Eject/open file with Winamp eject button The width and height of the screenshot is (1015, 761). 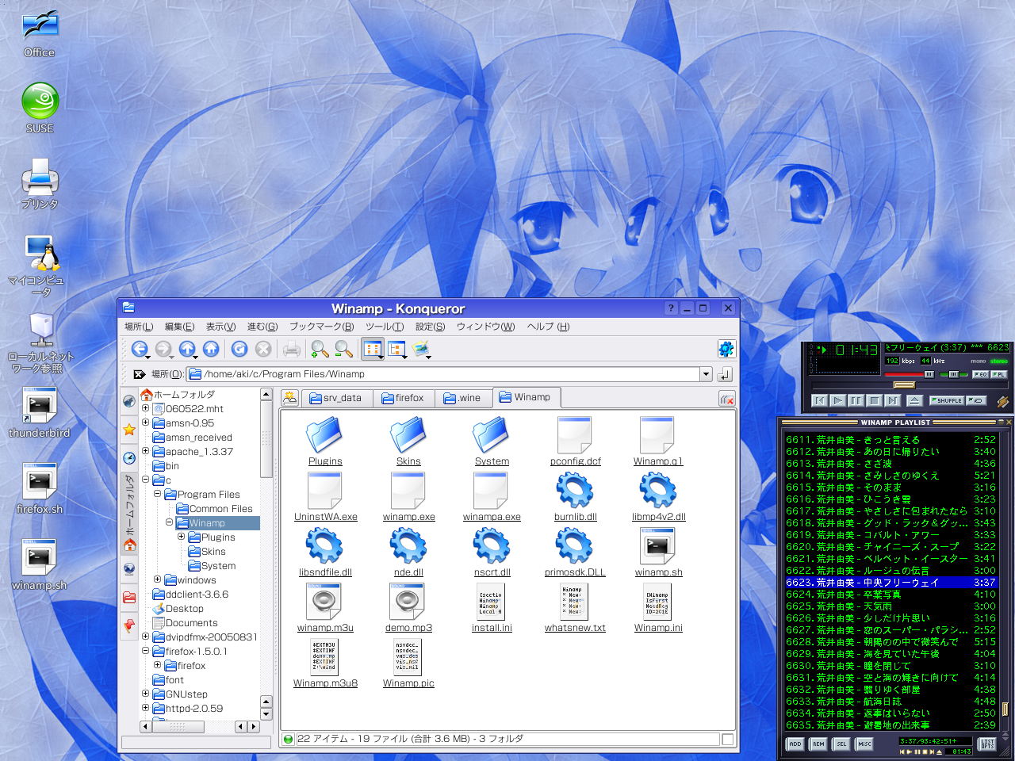(914, 400)
